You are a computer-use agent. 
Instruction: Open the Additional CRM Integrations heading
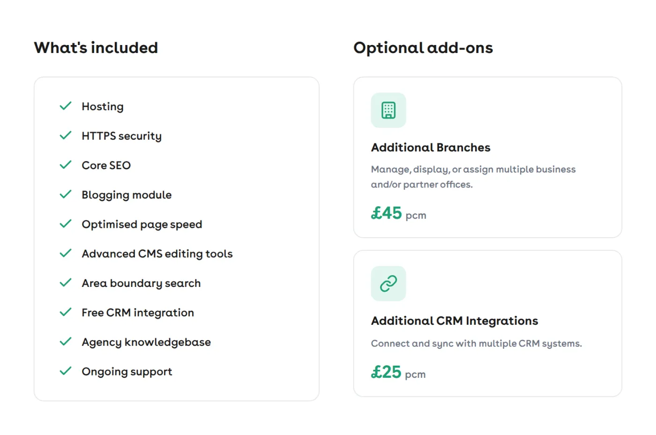coord(455,321)
